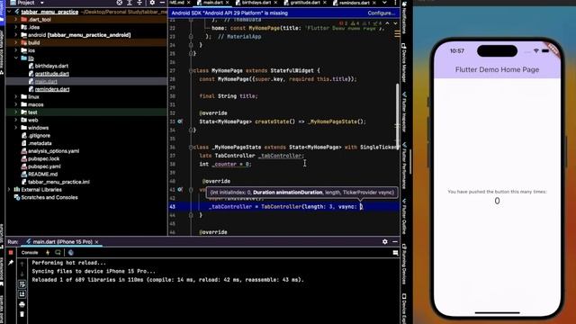The width and height of the screenshot is (576, 324).
Task: Select Console tab in Run panel
Action: coord(30,252)
